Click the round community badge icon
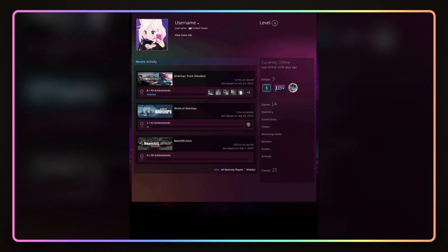The height and width of the screenshot is (252, 448). tap(293, 88)
